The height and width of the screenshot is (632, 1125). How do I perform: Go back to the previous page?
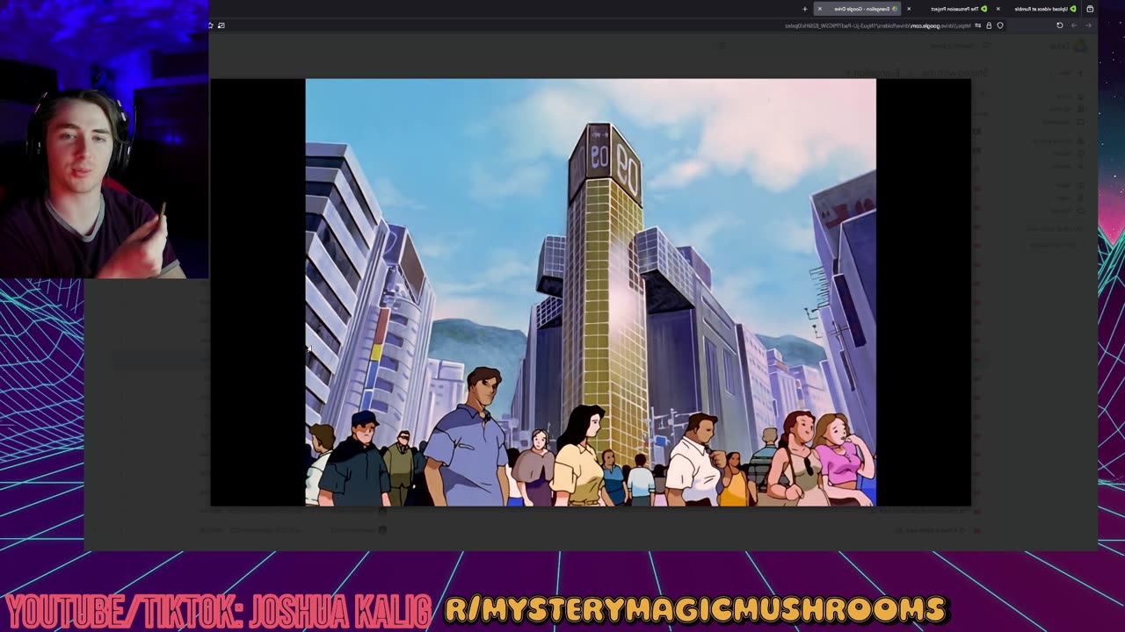pyautogui.click(x=1089, y=25)
